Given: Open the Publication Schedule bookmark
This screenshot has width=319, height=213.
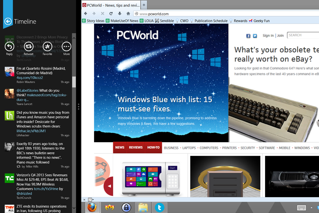Looking at the screenshot, I should point(209,21).
